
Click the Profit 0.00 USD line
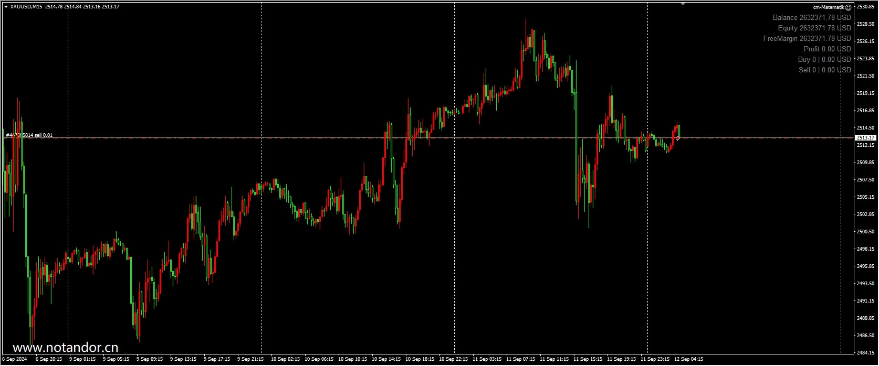[x=828, y=49]
